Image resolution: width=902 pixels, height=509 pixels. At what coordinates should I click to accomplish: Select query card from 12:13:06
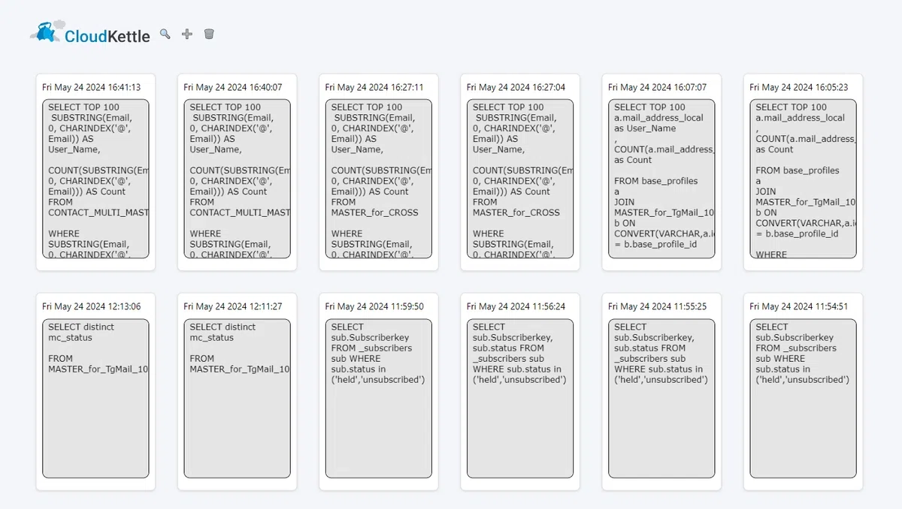95,392
